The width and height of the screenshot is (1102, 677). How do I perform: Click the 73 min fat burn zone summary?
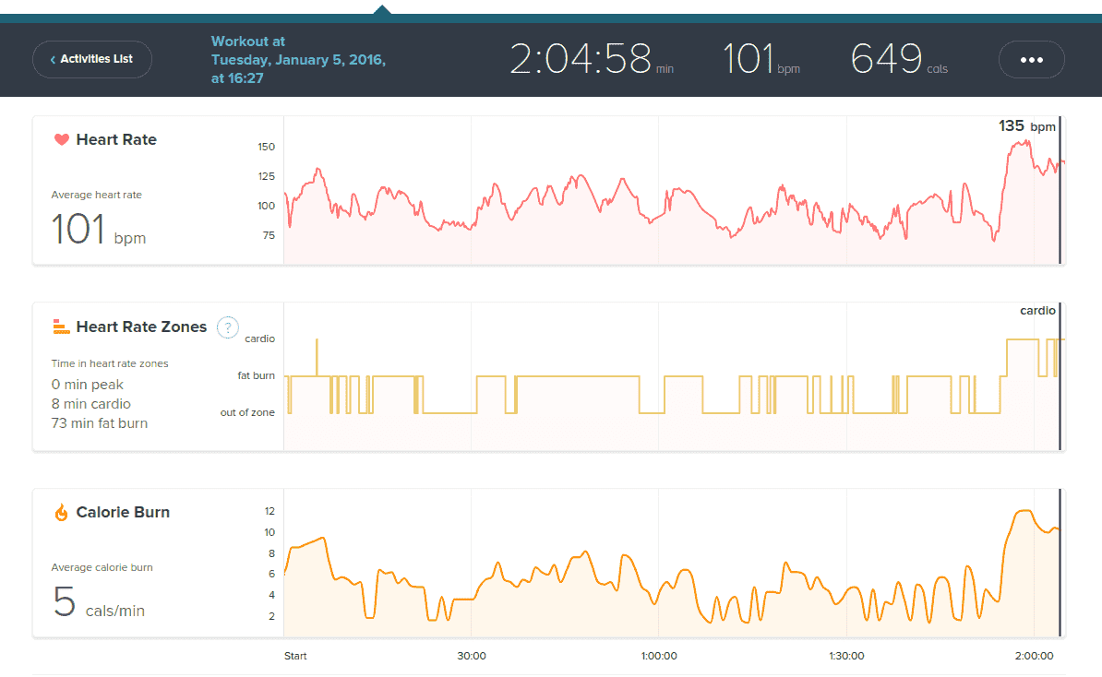point(99,423)
